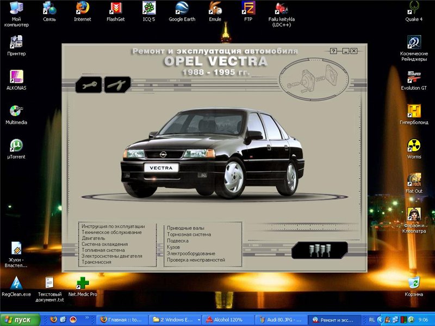
Task: Close the Opel Vectra manual window
Action: pos(354,51)
